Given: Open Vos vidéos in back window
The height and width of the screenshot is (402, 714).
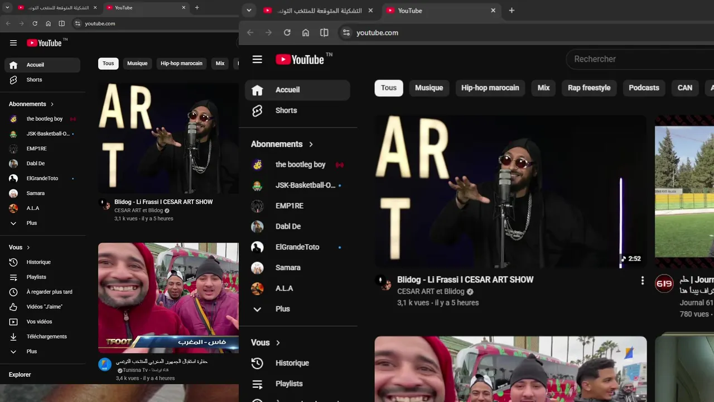Looking at the screenshot, I should (x=42, y=322).
